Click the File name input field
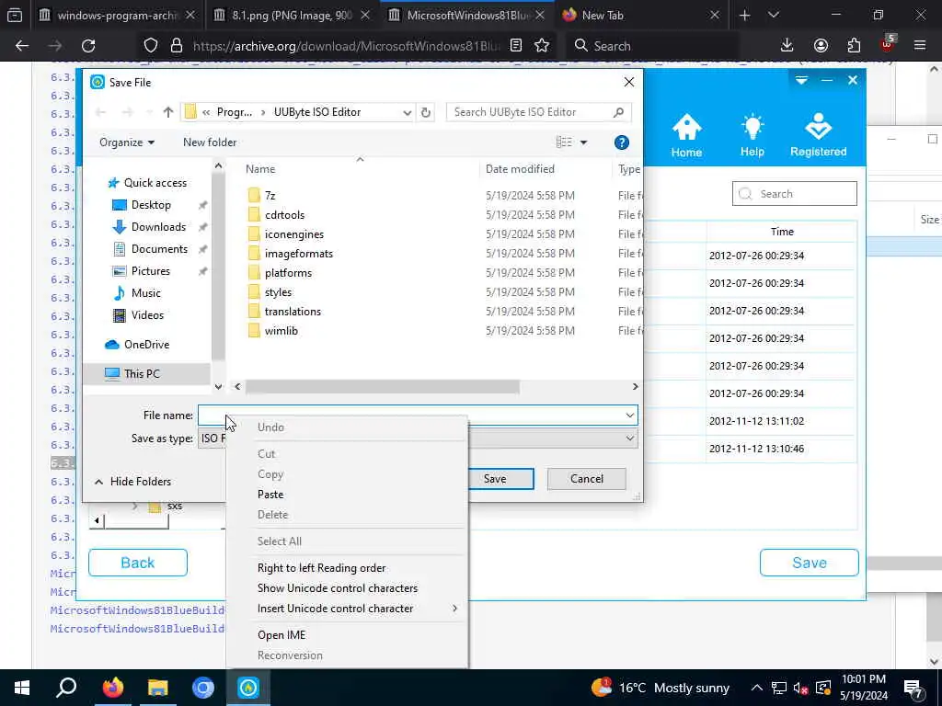The image size is (942, 706). tap(410, 416)
